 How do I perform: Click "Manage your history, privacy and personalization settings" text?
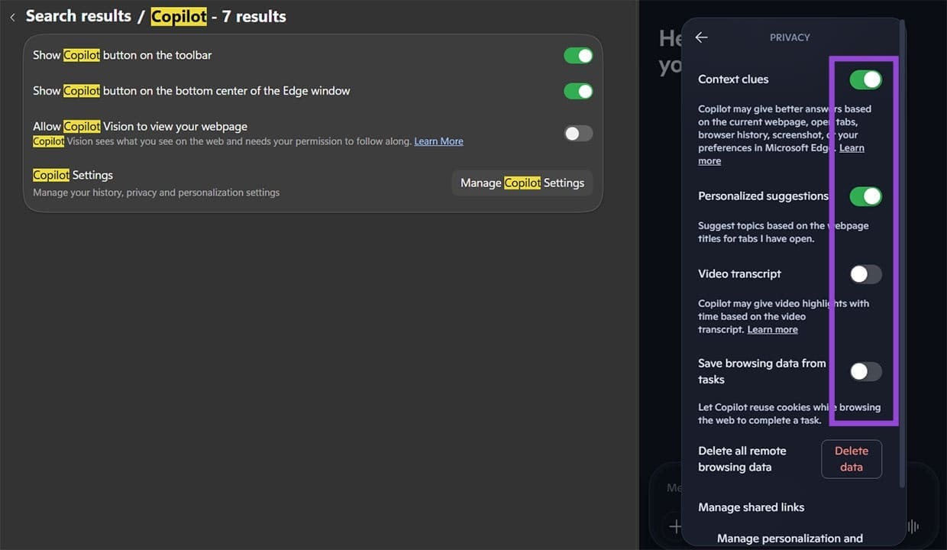click(x=156, y=192)
